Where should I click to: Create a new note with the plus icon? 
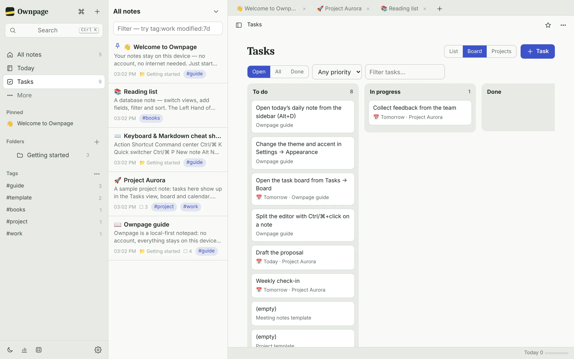(x=97, y=11)
